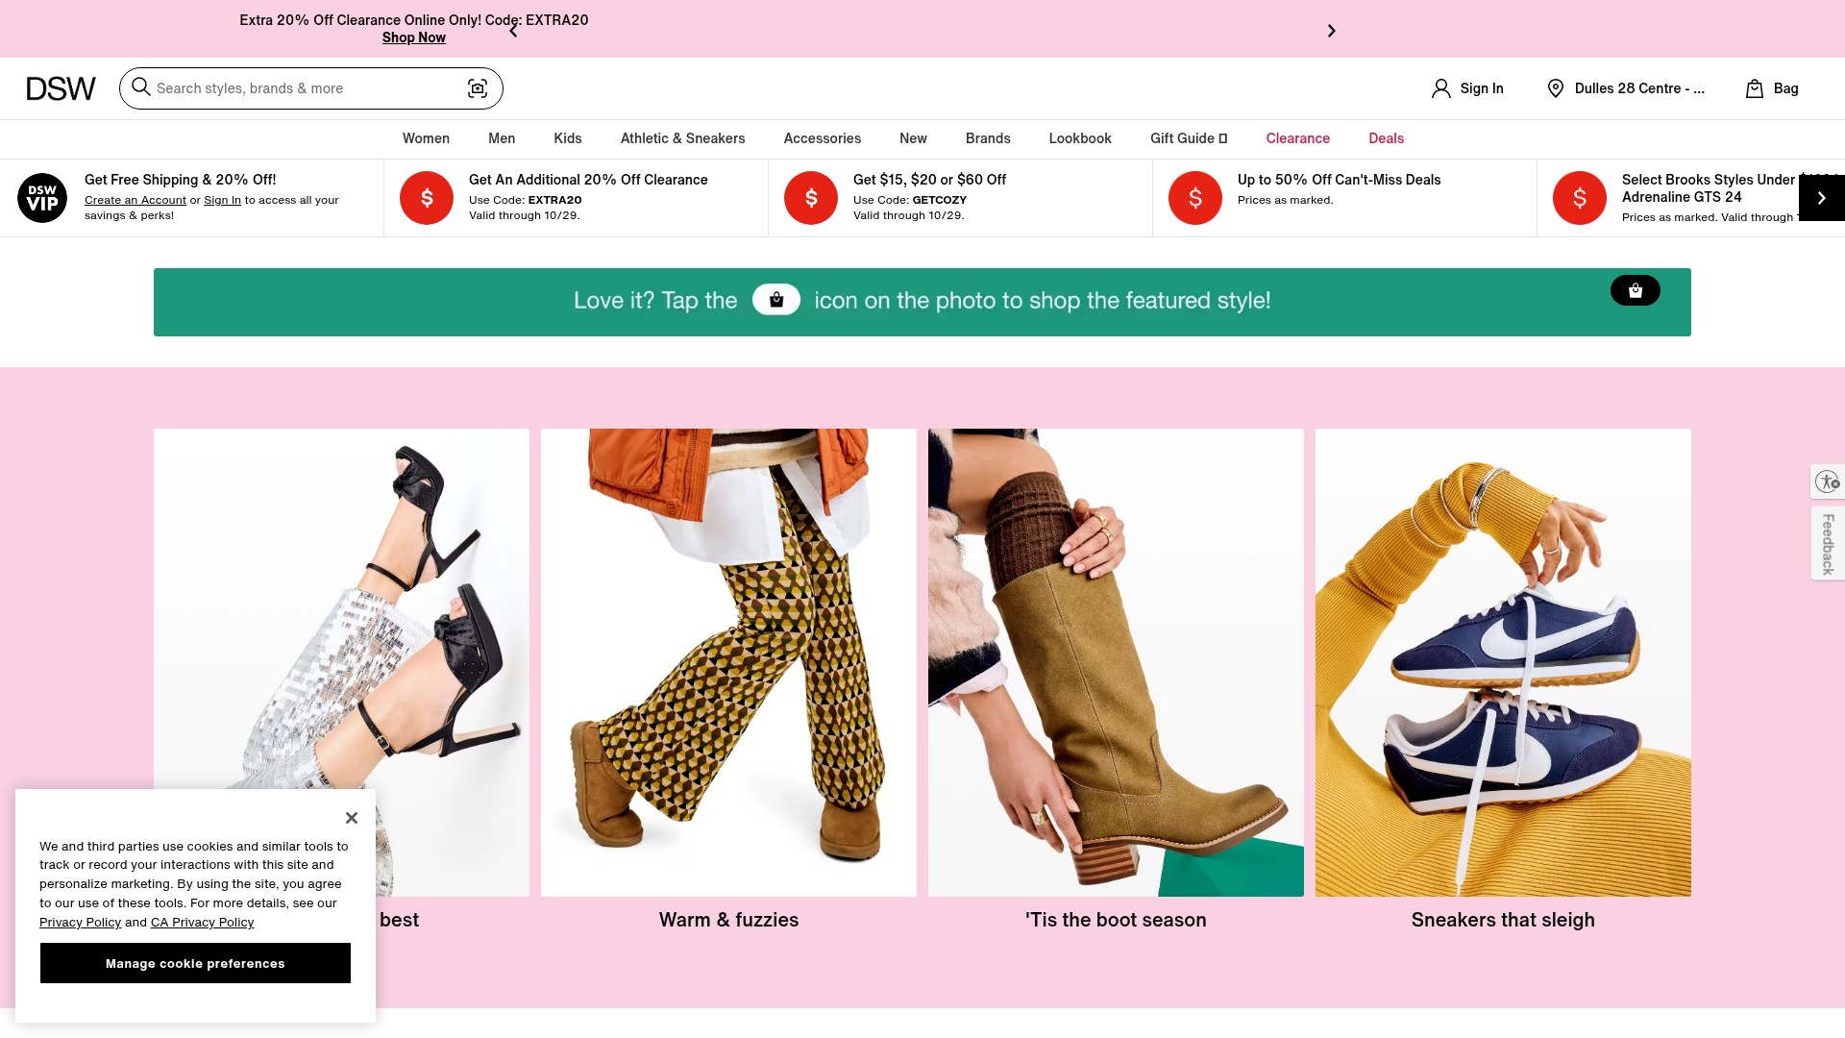Image resolution: width=1845 pixels, height=1038 pixels.
Task: Open the Accessories menu
Action: click(822, 138)
